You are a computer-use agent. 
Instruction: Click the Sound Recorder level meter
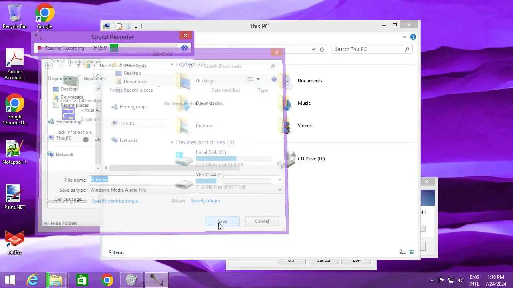coord(143,48)
